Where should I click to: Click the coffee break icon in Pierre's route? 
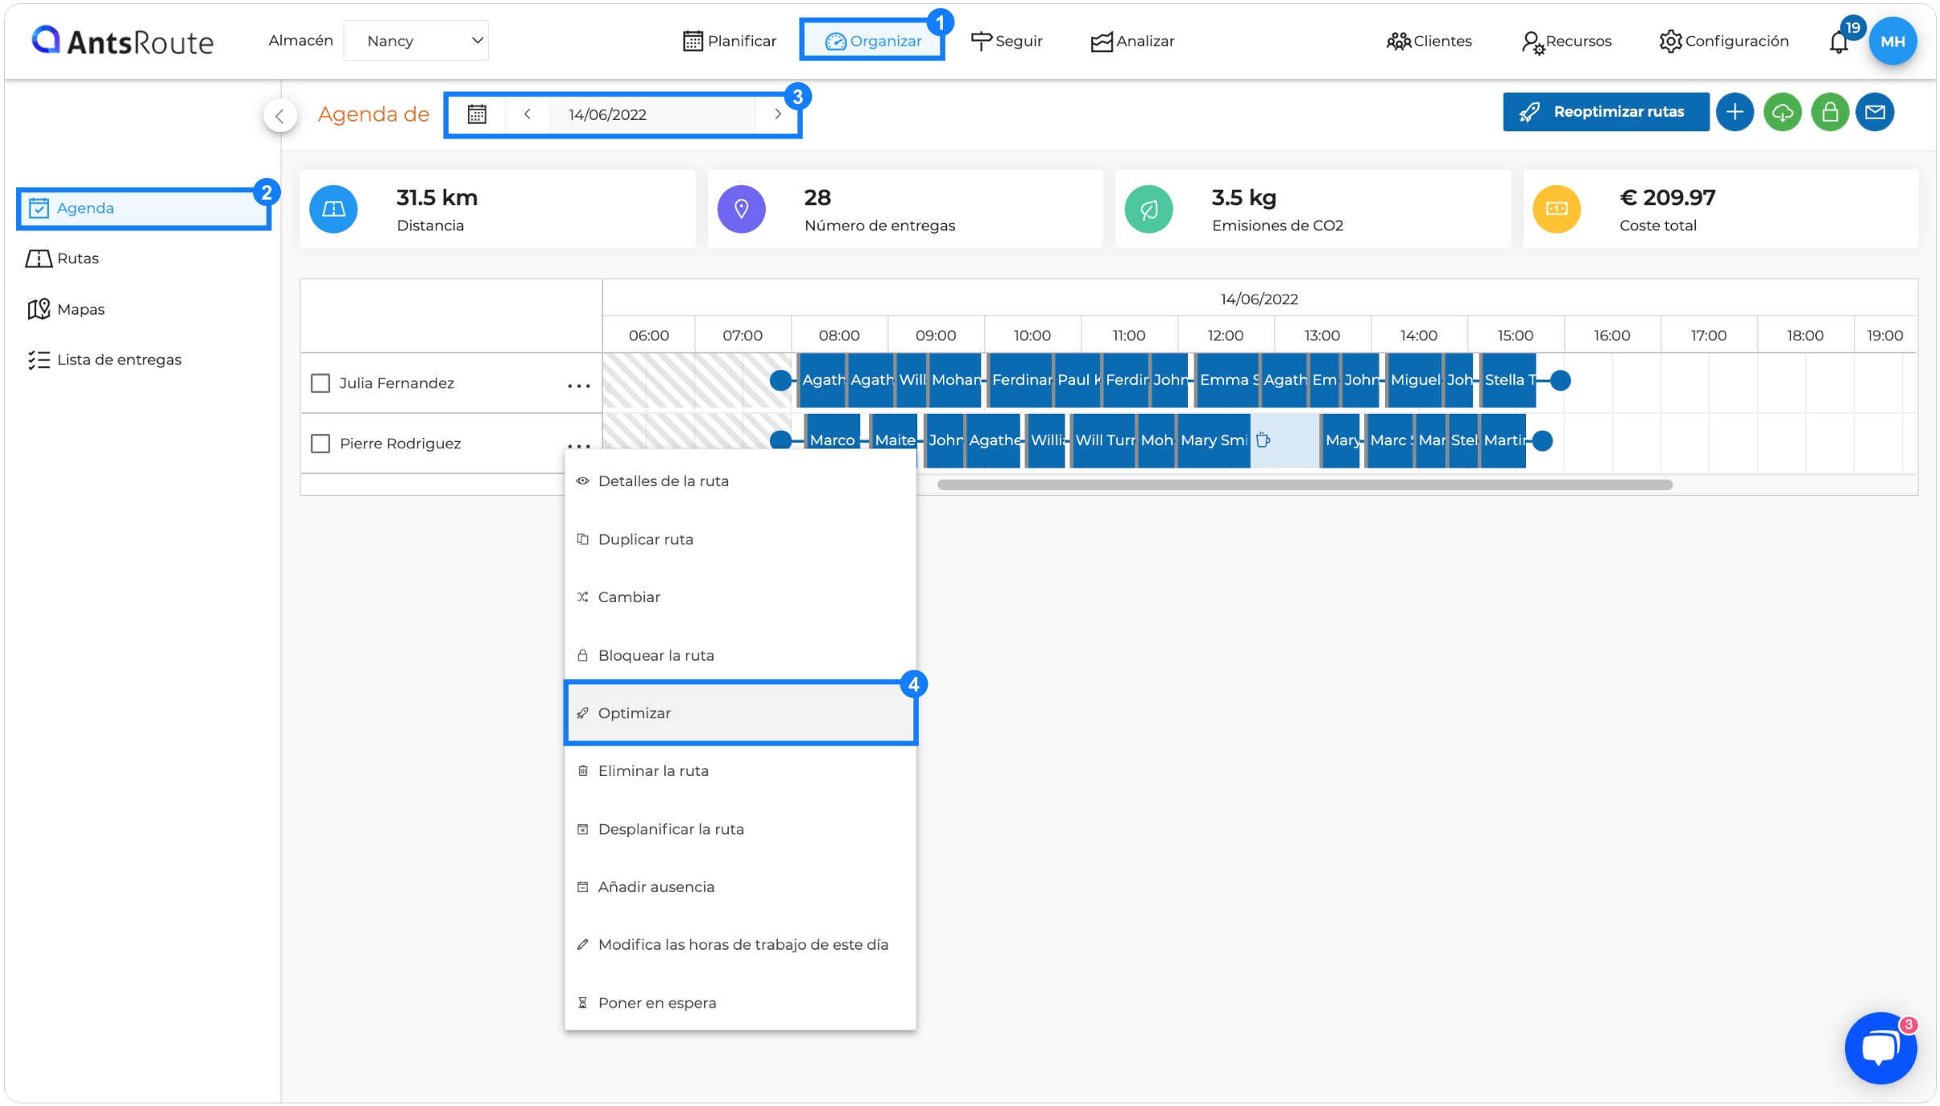tap(1263, 440)
